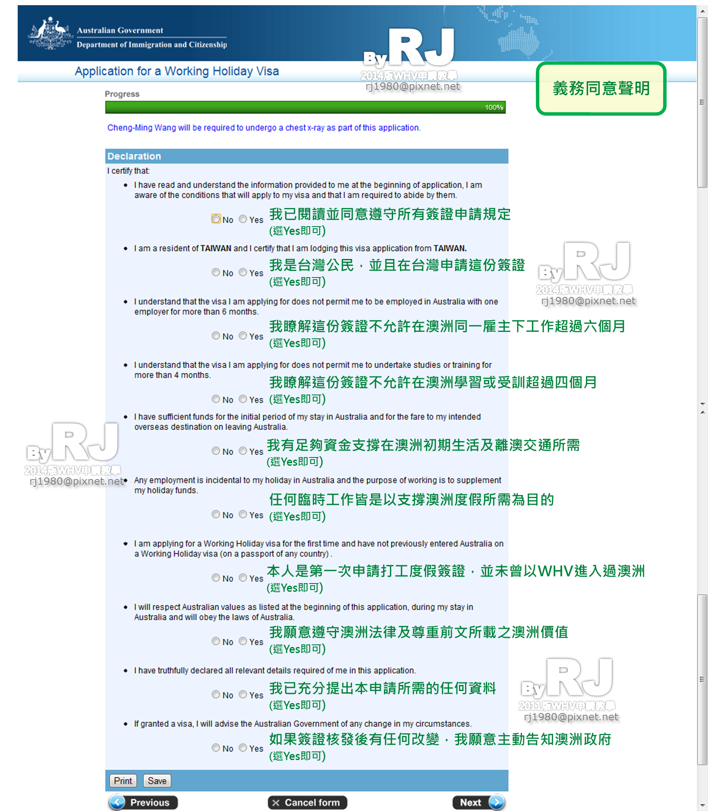The width and height of the screenshot is (708, 811).
Task: Click the Application for a Working Holiday Visa heading
Action: click(x=177, y=71)
